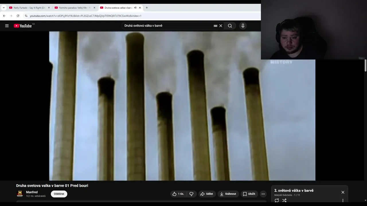This screenshot has height=206, width=367.
Task: Close the Fermiho paradox tab
Action: point(94,8)
